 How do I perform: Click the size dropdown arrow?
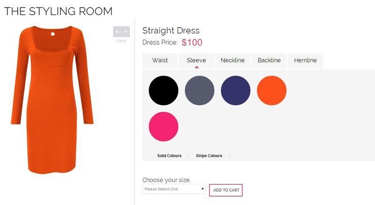[x=202, y=189]
